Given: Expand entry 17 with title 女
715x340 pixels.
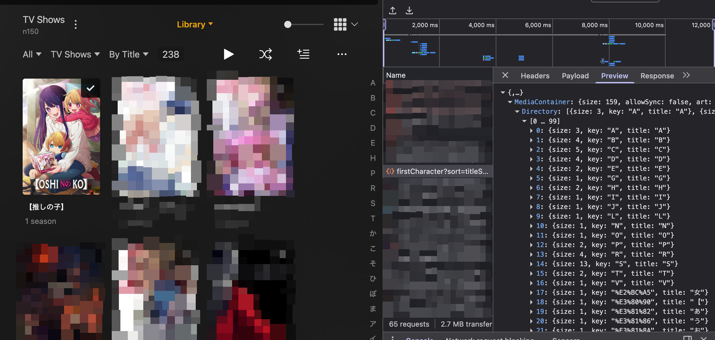Looking at the screenshot, I should (x=531, y=293).
